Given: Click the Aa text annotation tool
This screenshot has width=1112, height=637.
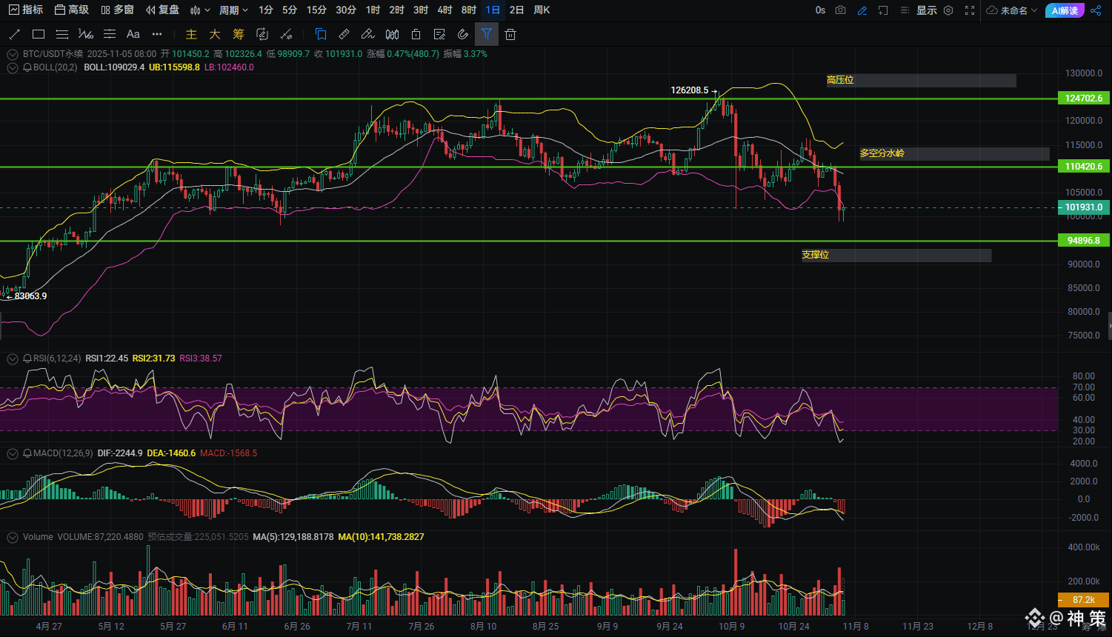Looking at the screenshot, I should (x=133, y=34).
